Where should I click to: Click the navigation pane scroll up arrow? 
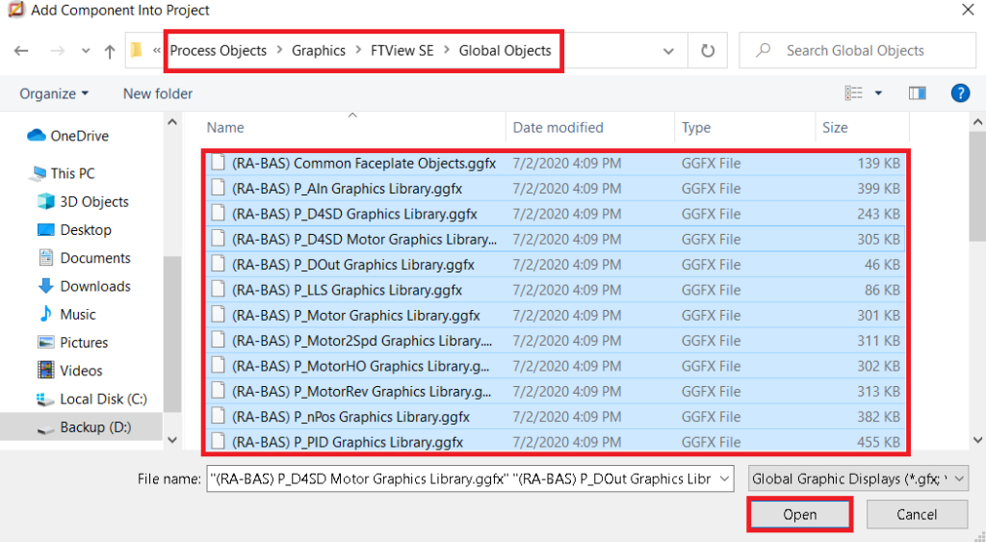172,122
